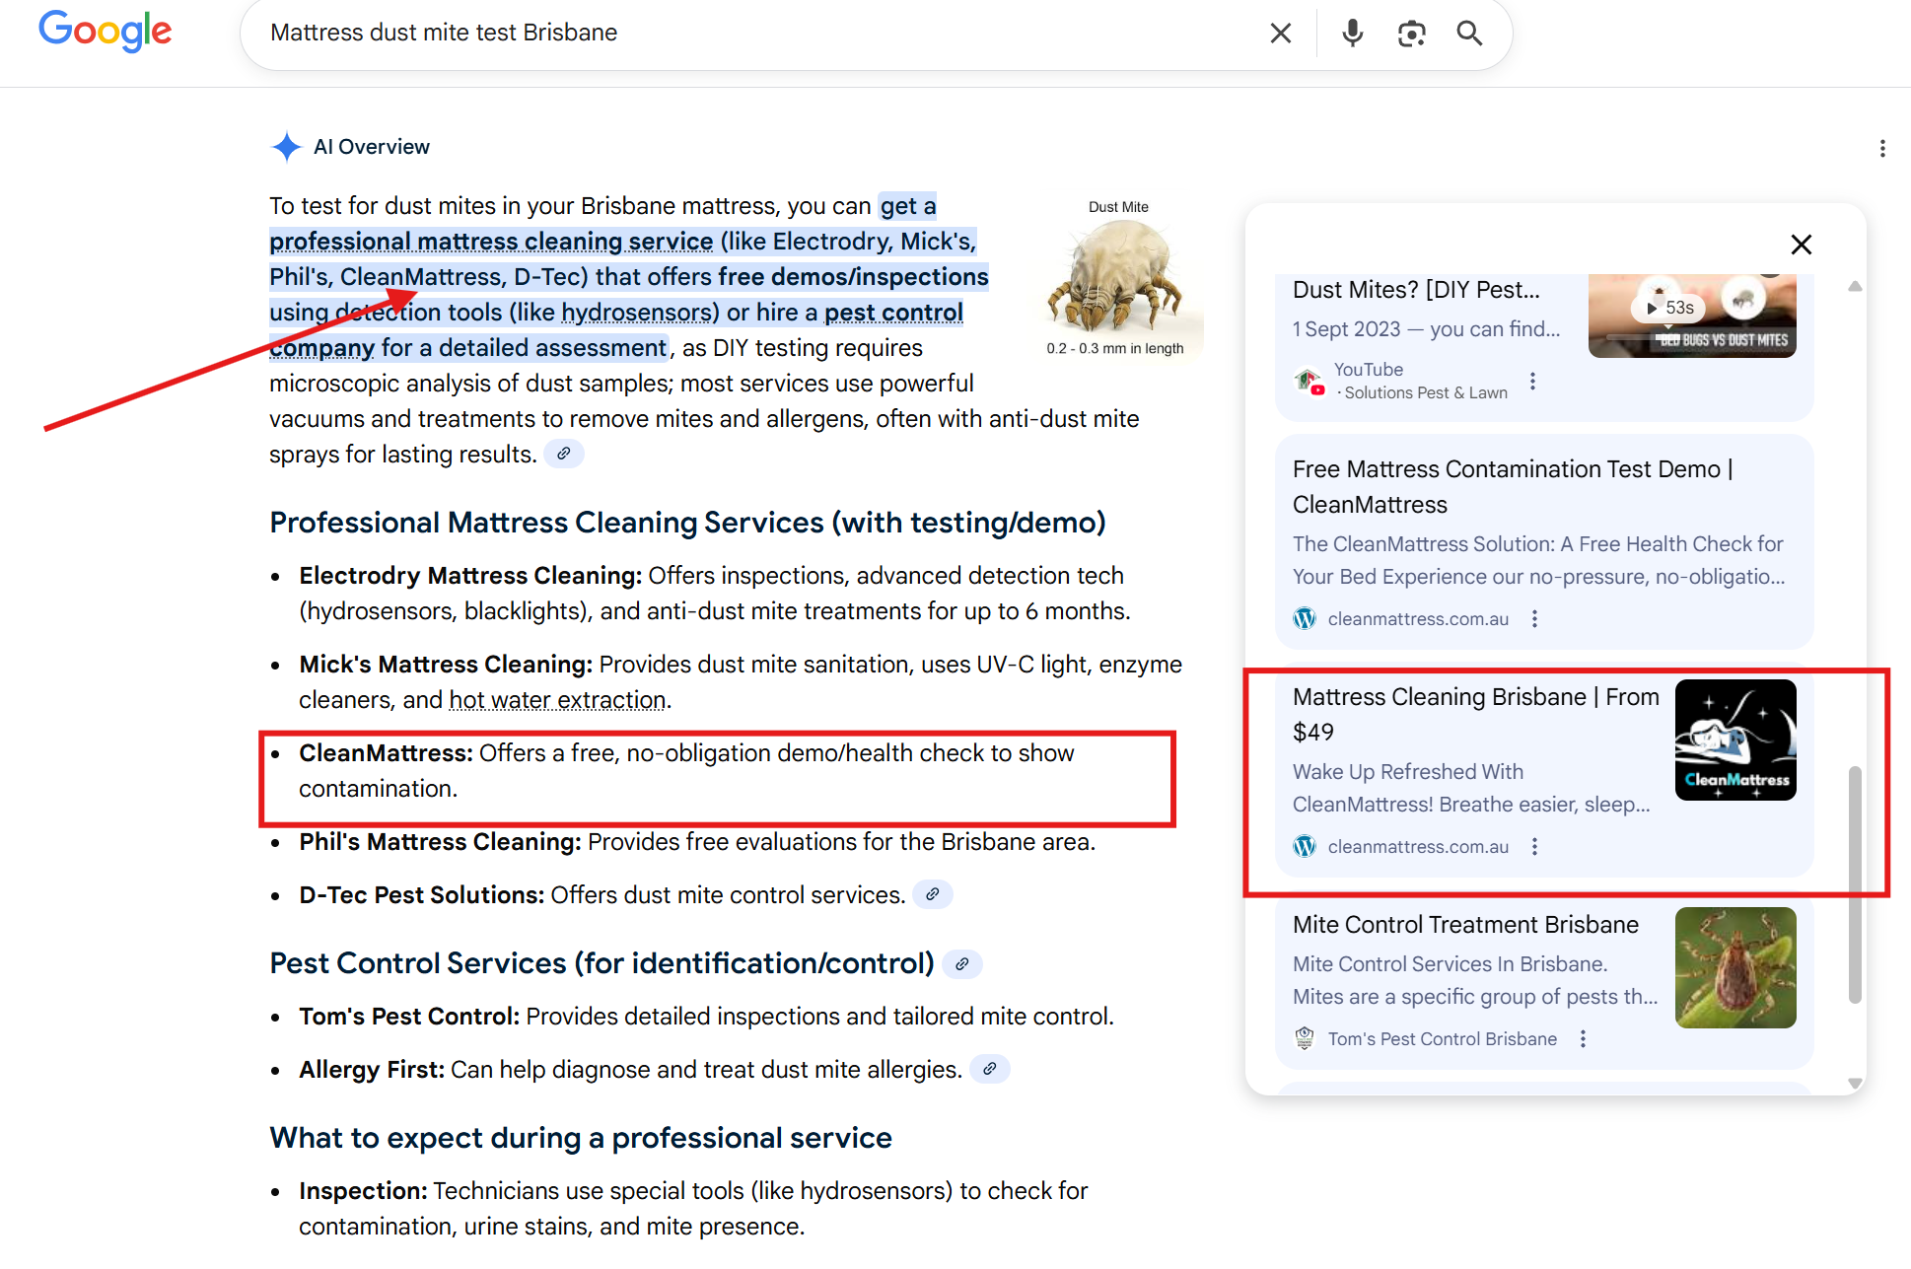1911x1269 pixels.
Task: Activate the voice search microphone
Action: coord(1352,33)
